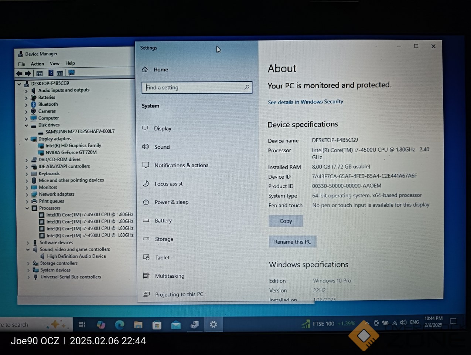The image size is (471, 355).
Task: Open the blue question-mark Help toolbar icon
Action: 51,73
